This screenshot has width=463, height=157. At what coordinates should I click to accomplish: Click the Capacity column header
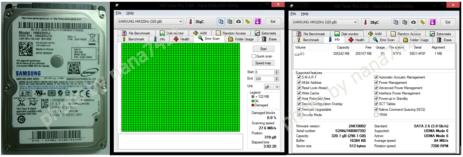point(343,47)
